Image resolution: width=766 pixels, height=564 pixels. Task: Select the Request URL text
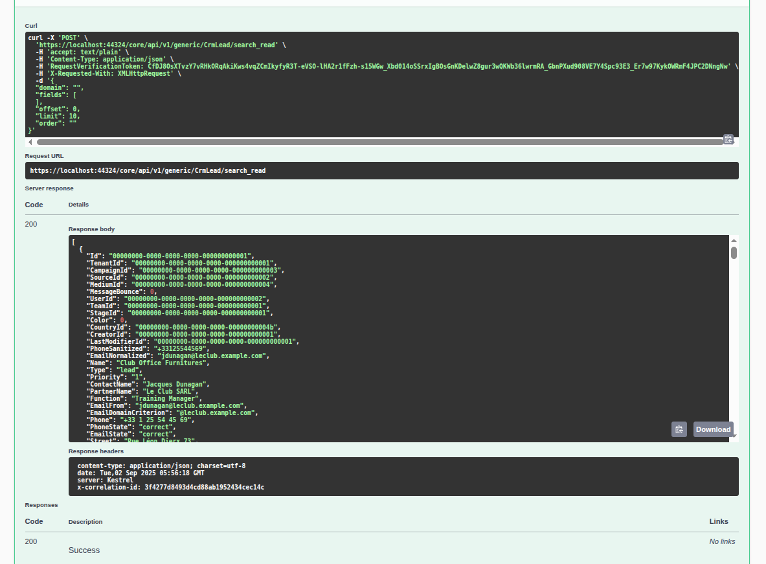tap(148, 170)
